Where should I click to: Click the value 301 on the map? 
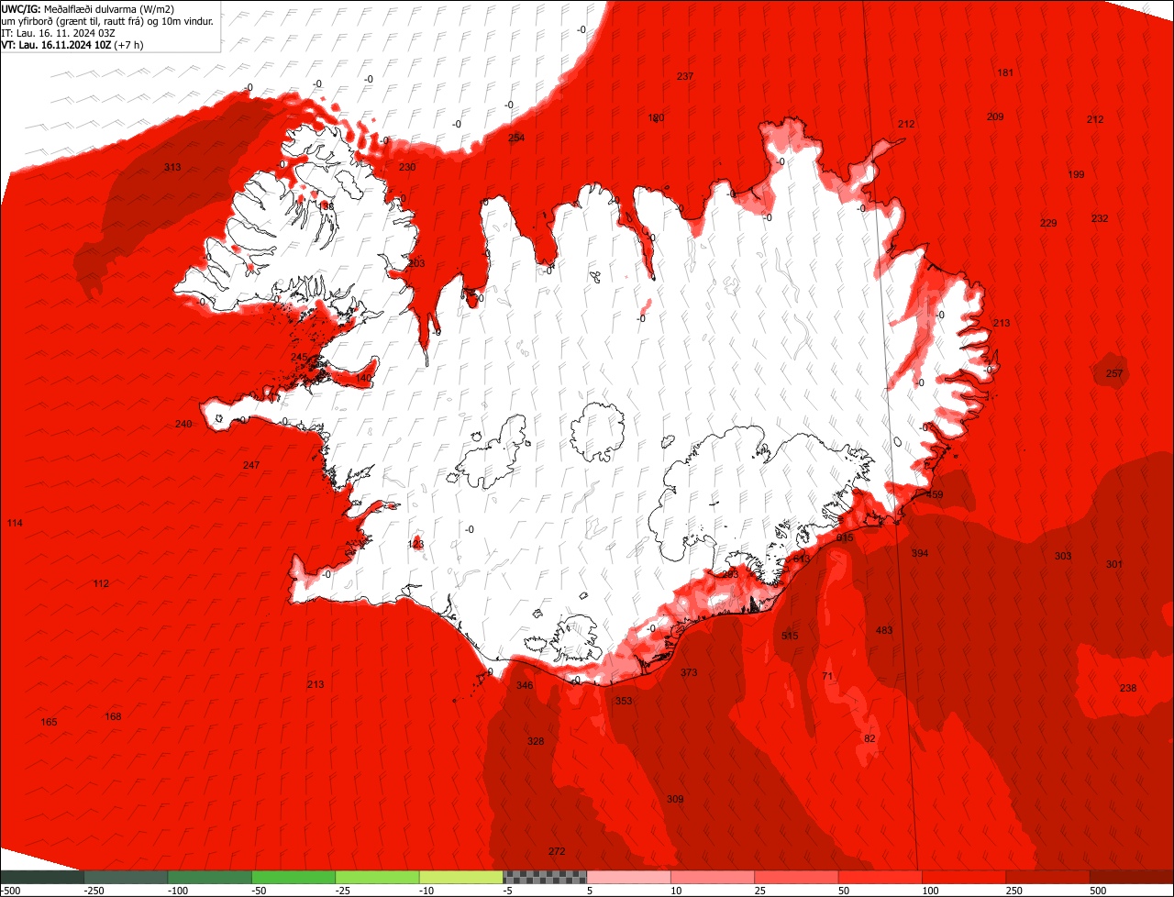pos(1114,564)
